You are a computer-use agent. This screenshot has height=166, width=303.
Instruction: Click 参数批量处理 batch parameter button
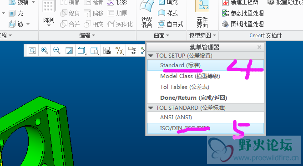point(243,13)
